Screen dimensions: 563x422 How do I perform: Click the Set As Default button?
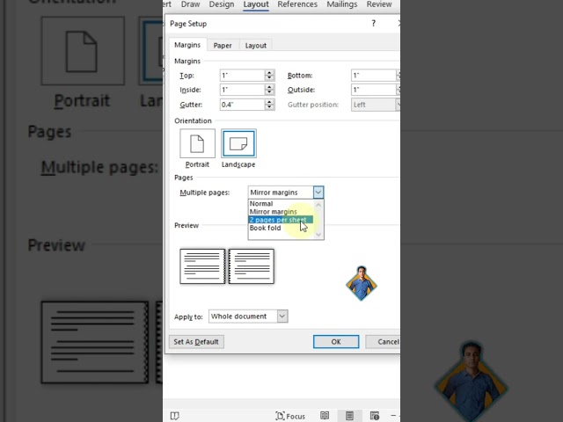(x=196, y=342)
